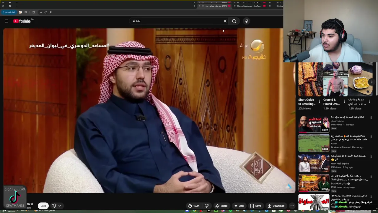Open more actions ellipsis below video
This screenshot has height=213, width=378.
click(x=292, y=206)
